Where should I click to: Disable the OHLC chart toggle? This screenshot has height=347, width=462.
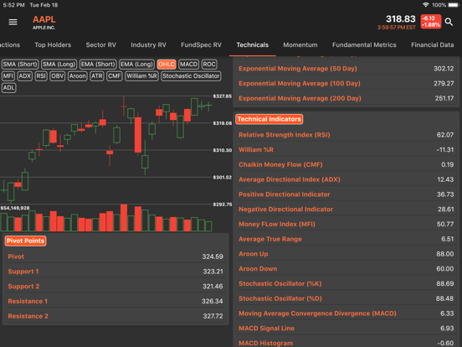[x=167, y=65]
